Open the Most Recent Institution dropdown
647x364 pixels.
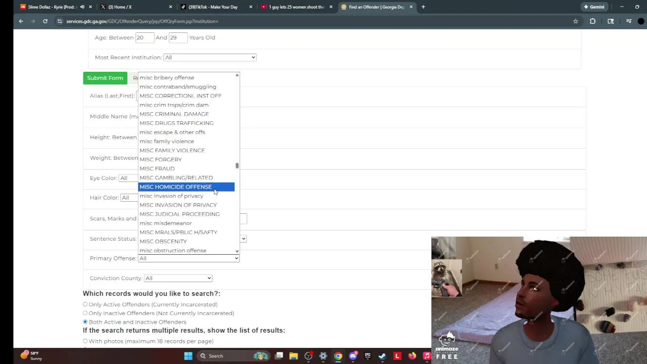[210, 57]
